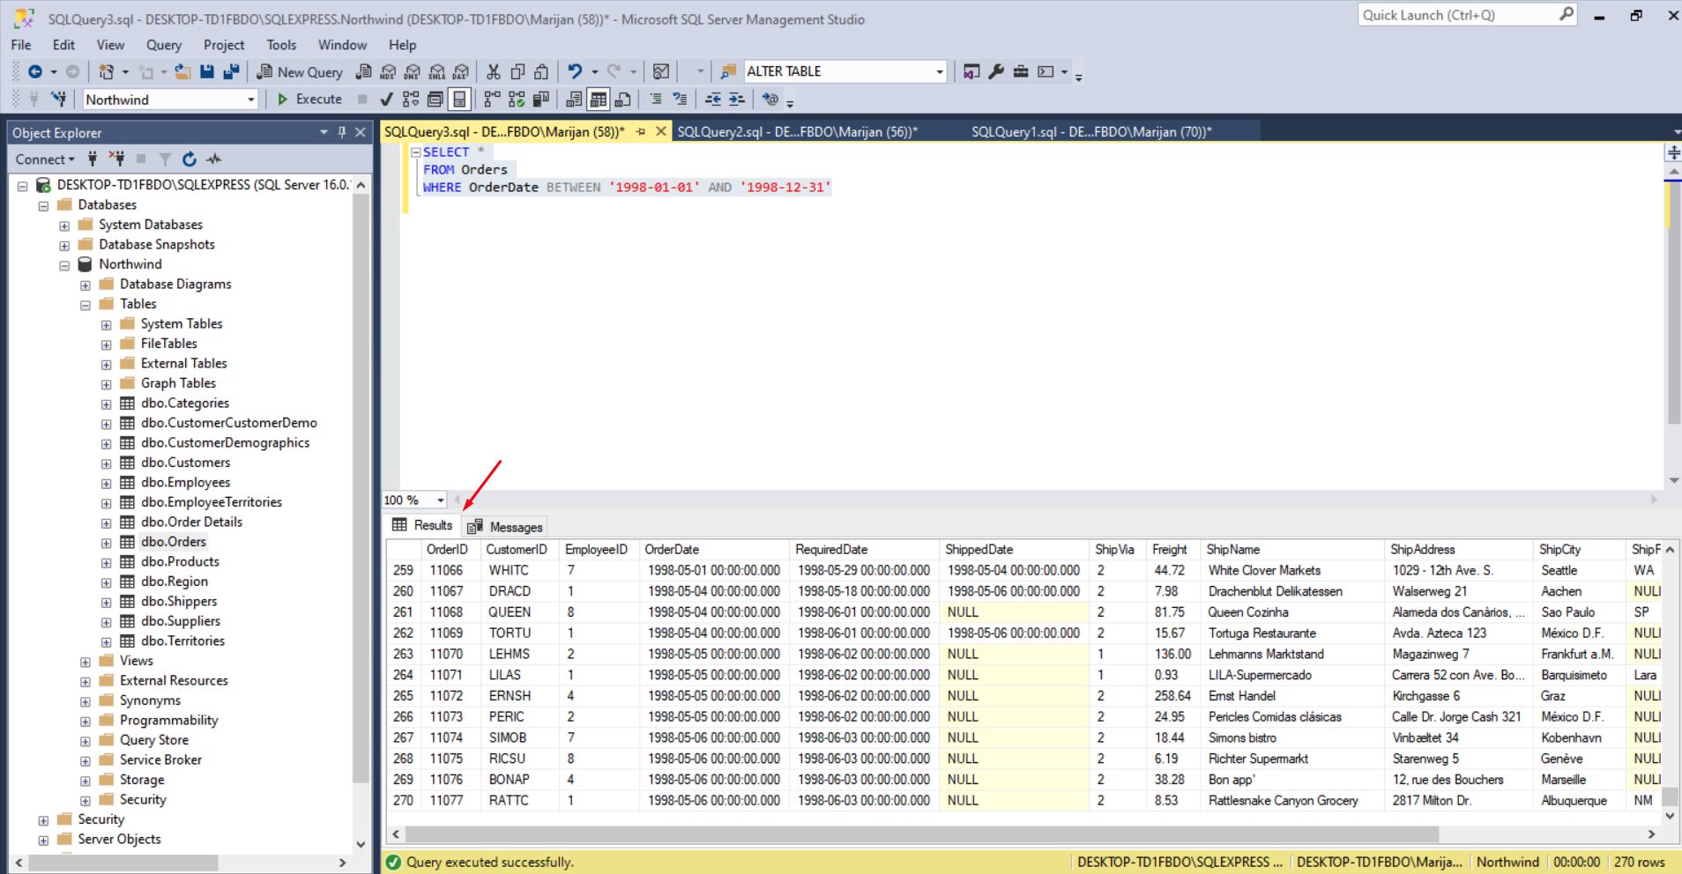Toggle auto-hide pin on Object Explorer
1682x874 pixels.
[x=342, y=132]
